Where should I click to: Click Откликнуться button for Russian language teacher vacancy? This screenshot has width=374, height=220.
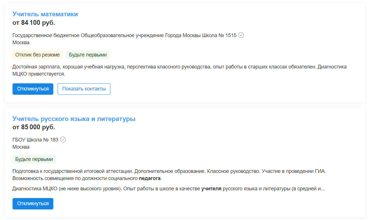33,204
